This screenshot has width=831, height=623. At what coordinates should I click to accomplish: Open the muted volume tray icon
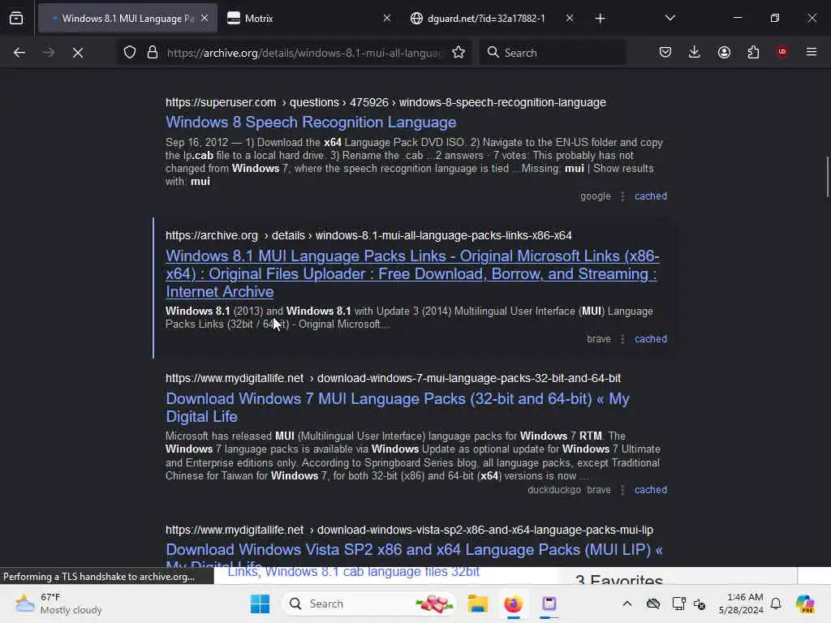point(700,604)
